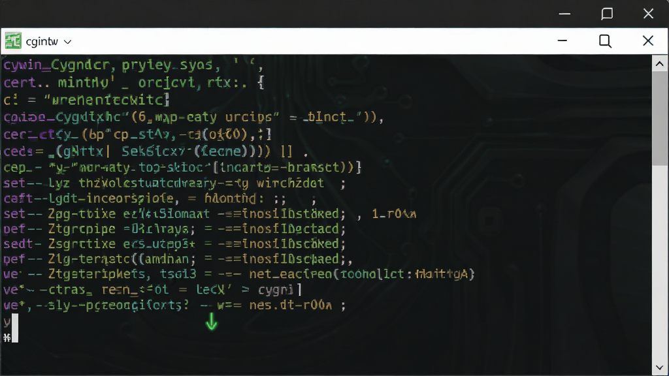Image resolution: width=669 pixels, height=376 pixels.
Task: Click the cgintw window title text
Action: (42, 41)
